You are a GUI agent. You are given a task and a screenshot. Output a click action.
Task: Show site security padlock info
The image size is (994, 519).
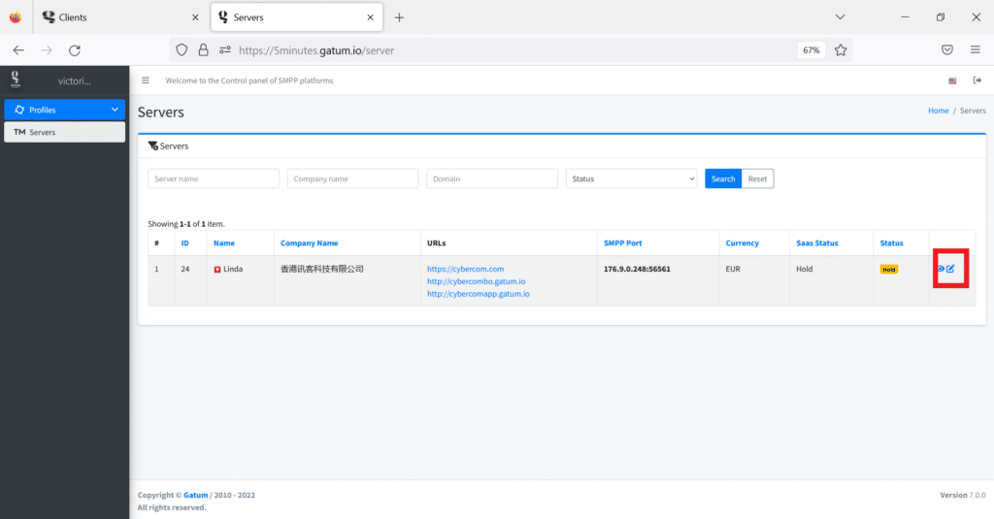pos(203,50)
